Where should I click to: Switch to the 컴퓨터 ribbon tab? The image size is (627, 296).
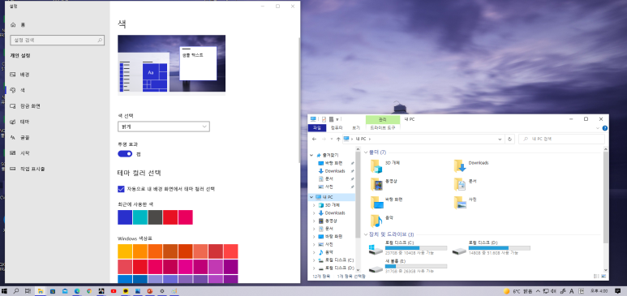pos(337,127)
